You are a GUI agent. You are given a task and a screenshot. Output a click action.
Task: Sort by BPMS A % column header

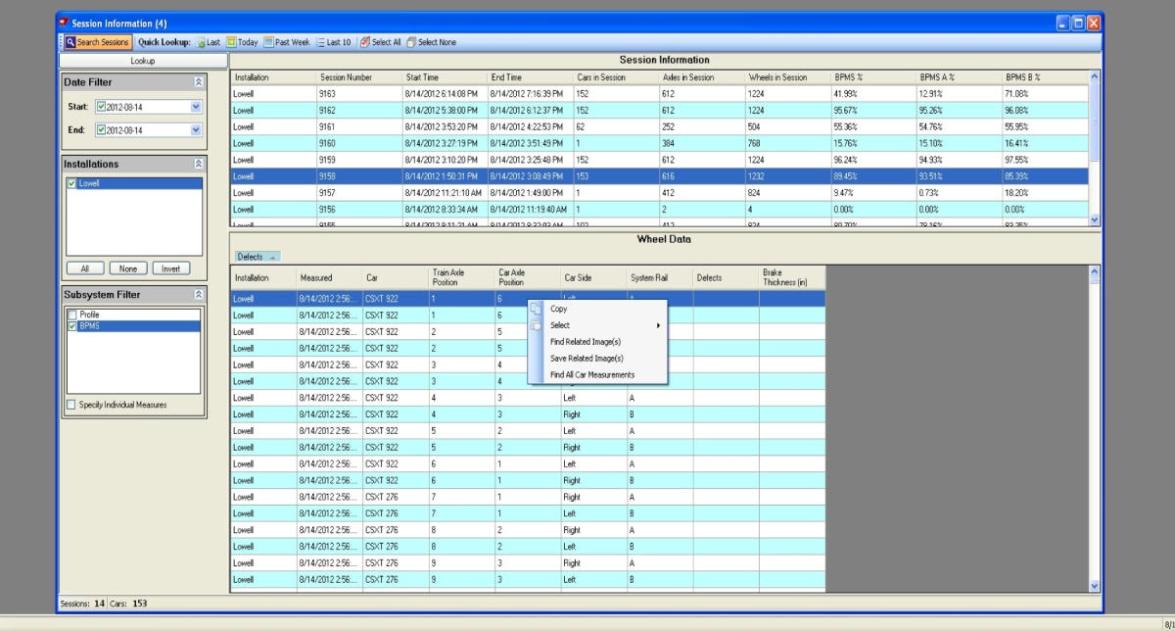(960, 77)
